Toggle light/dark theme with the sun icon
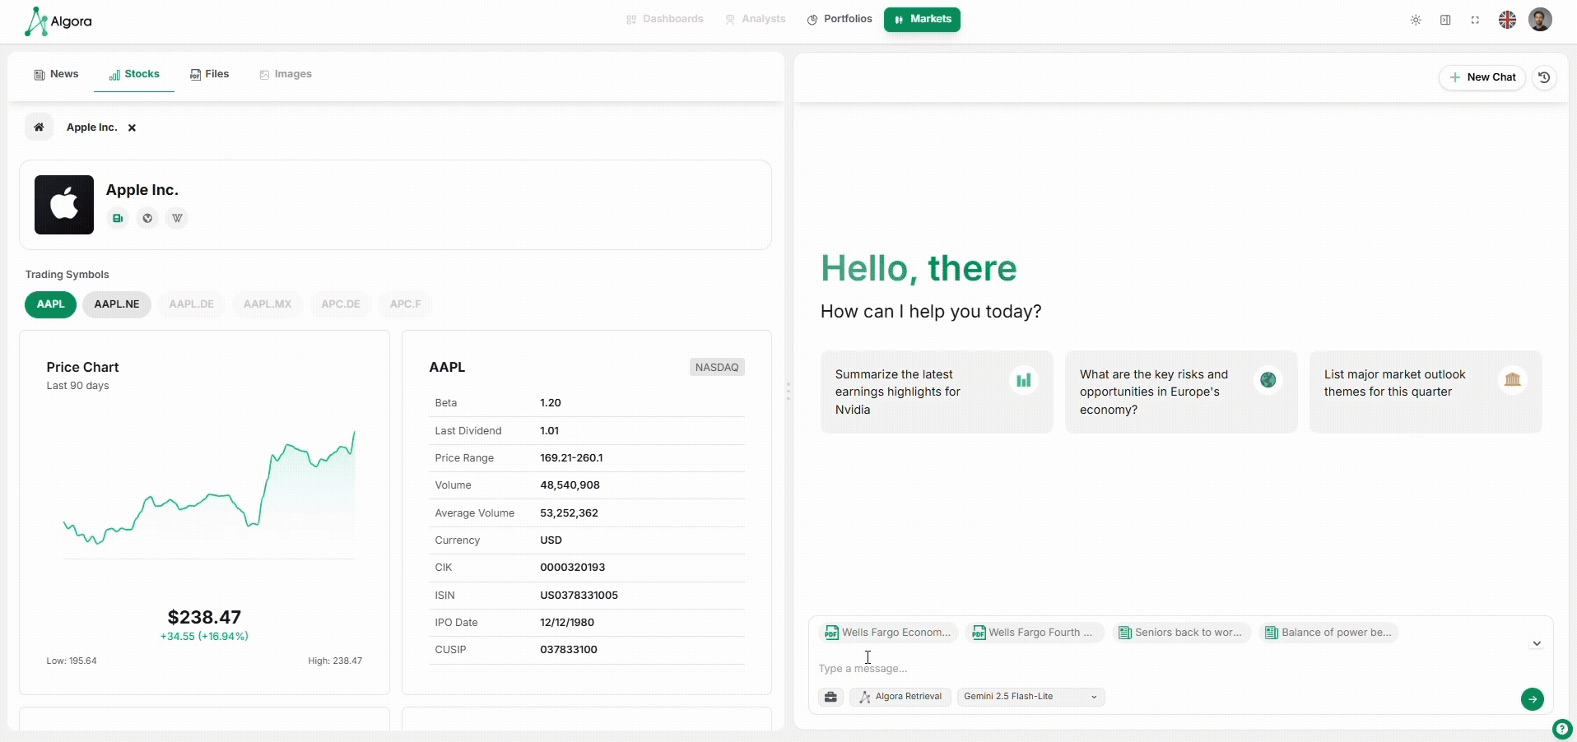 pyautogui.click(x=1416, y=20)
